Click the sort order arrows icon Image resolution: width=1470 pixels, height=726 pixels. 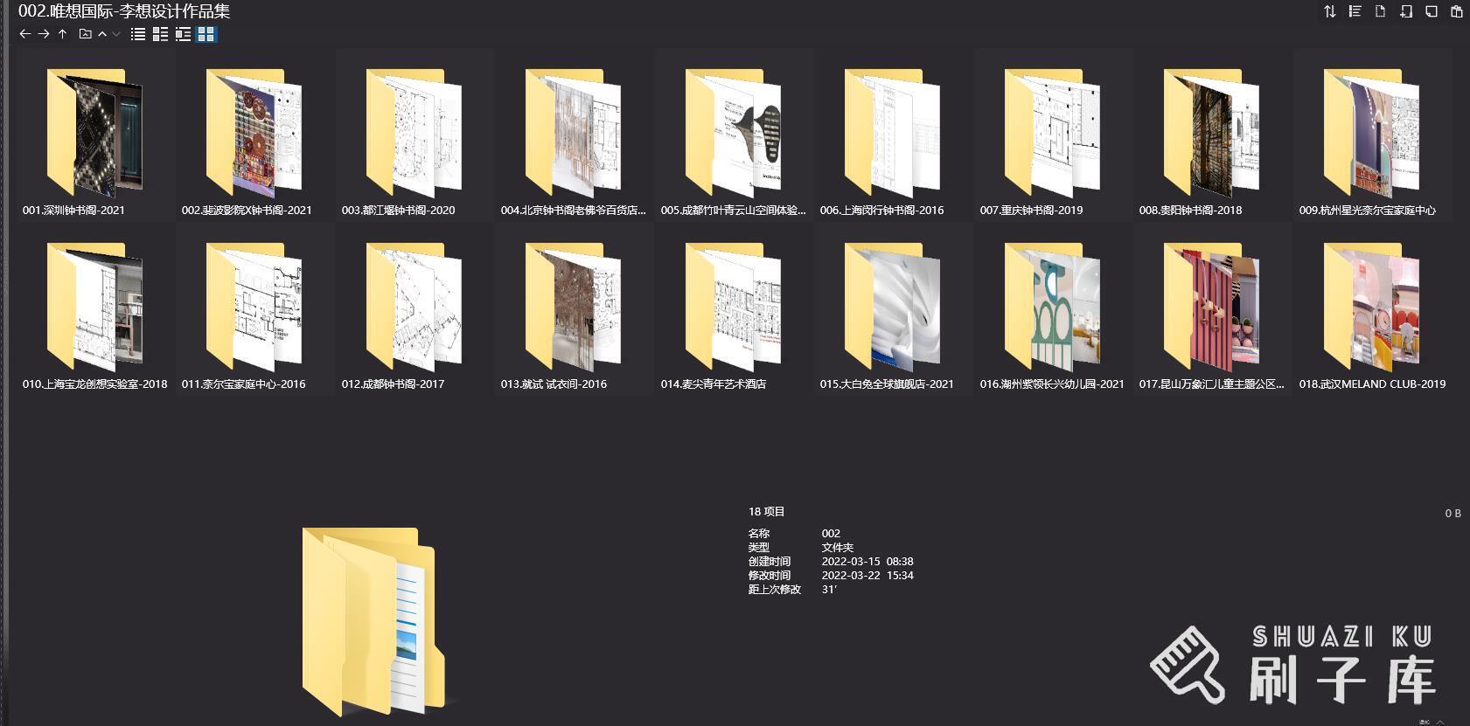click(1329, 11)
